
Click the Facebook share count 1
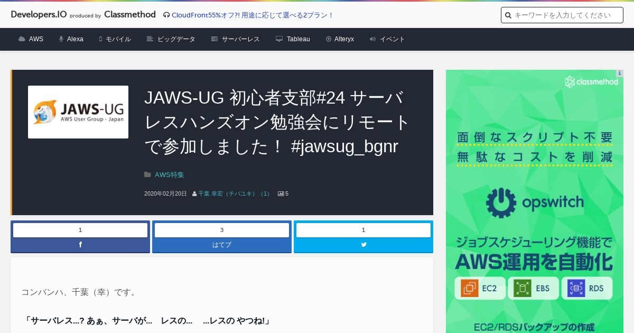pos(80,230)
